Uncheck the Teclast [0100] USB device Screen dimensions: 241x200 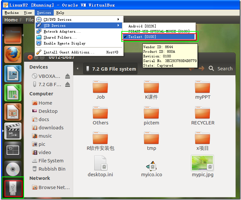(159, 37)
